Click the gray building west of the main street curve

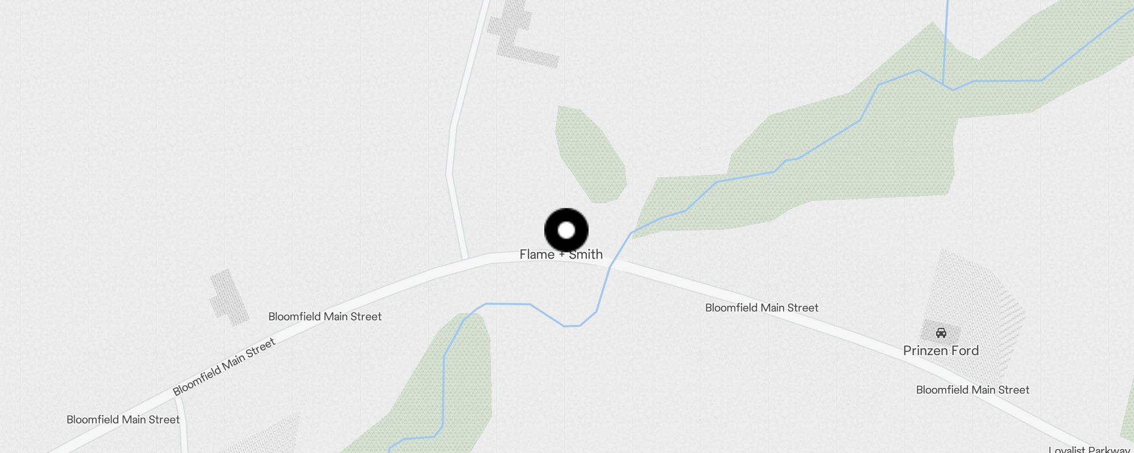(x=229, y=297)
